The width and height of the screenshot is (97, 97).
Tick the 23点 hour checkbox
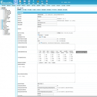click(x=70, y=60)
